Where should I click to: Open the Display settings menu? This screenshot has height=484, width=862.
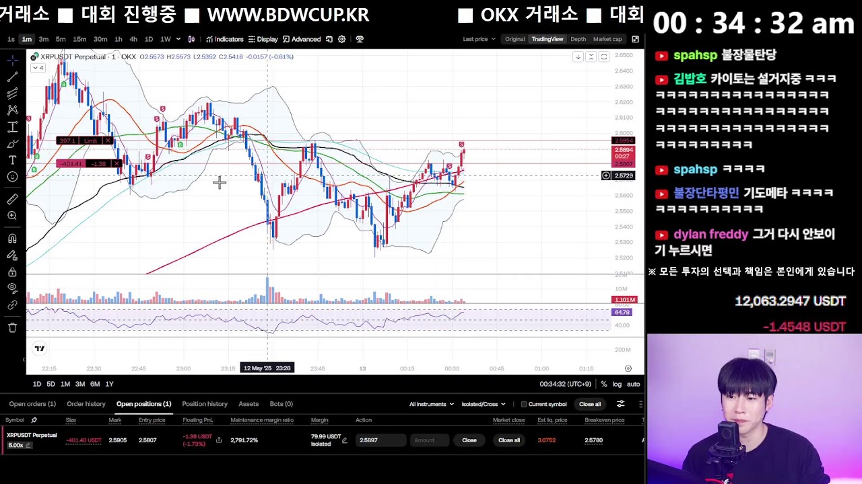263,39
